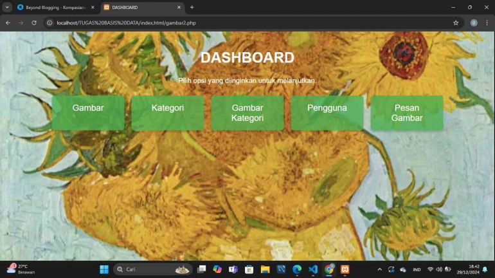
Task: Open the Pengguna dashboard option
Action: [327, 113]
